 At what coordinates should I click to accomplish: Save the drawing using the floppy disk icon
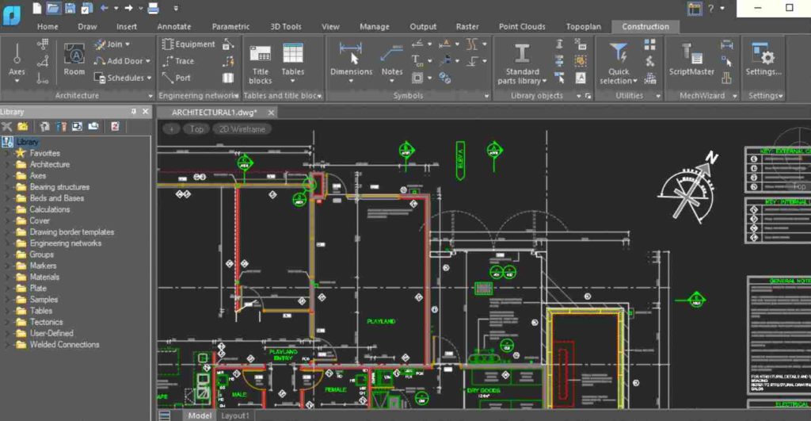[70, 8]
